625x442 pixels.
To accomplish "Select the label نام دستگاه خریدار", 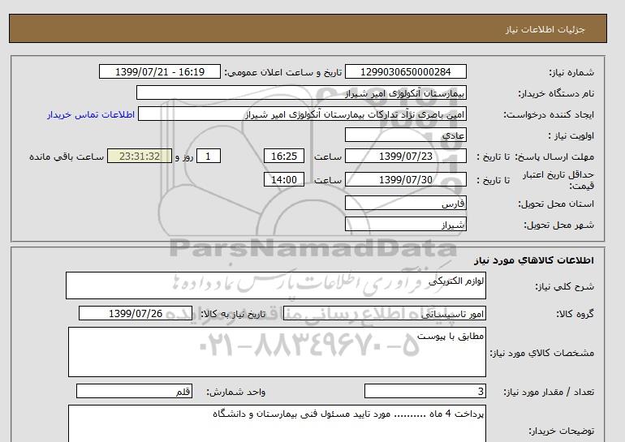I will point(556,93).
